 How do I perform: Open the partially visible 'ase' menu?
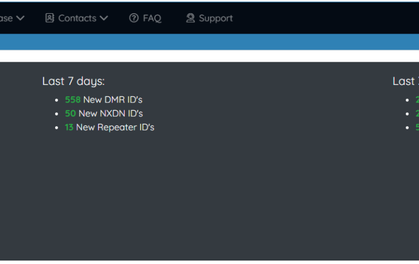pos(6,19)
